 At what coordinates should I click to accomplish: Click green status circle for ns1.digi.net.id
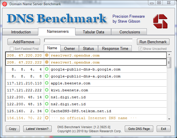[x=47, y=97]
